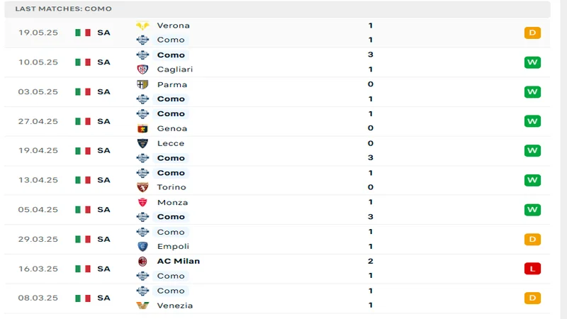567x319 pixels.
Task: Click the Italy flag on 19.05.25 row
Action: click(x=83, y=33)
